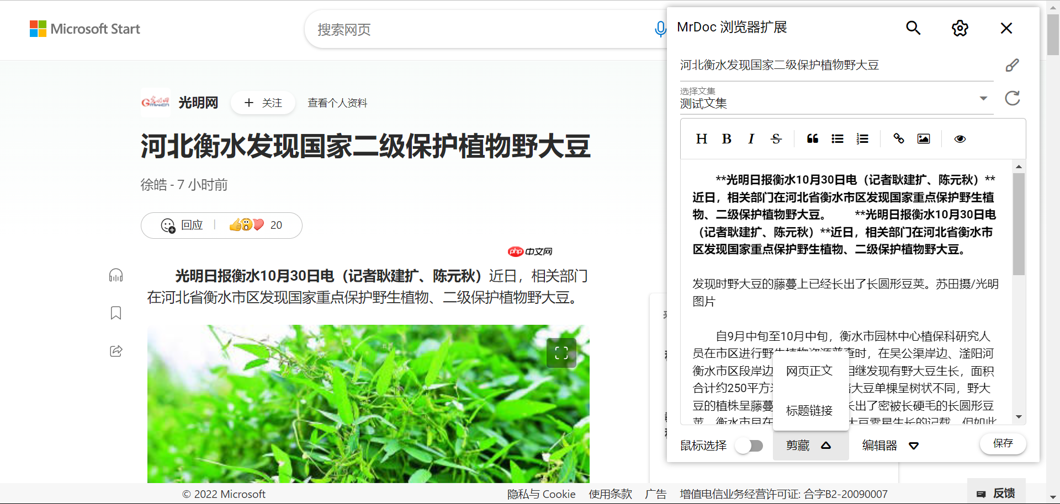Click the 保存 button to save

(1003, 444)
